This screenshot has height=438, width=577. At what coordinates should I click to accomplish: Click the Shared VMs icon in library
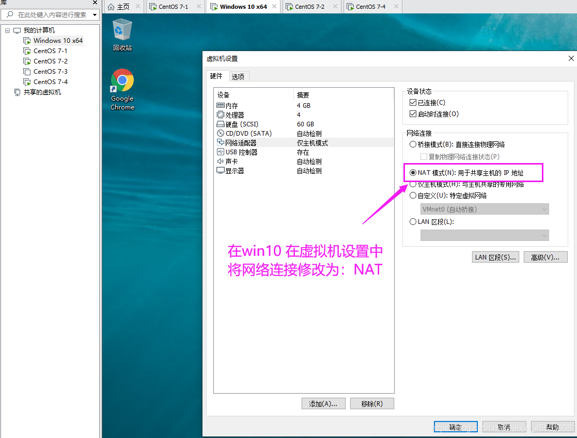tap(17, 92)
